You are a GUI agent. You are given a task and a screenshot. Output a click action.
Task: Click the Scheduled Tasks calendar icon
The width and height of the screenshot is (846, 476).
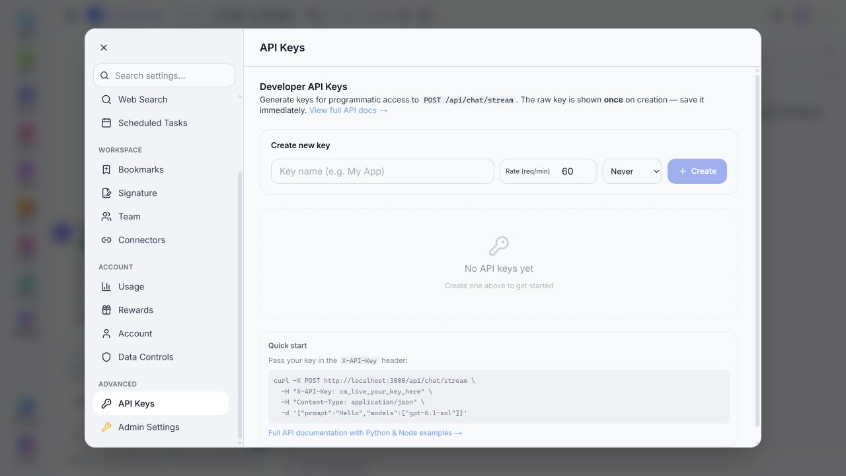click(x=106, y=123)
